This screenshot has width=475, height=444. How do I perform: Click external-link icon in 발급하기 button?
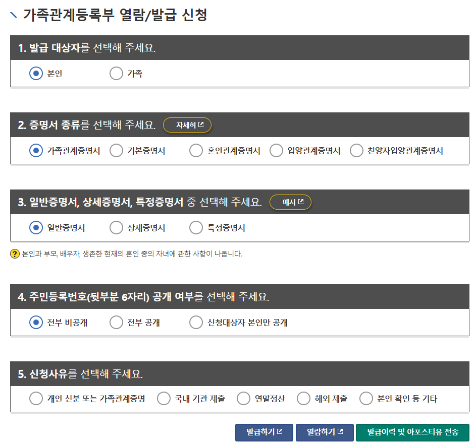pos(280,431)
